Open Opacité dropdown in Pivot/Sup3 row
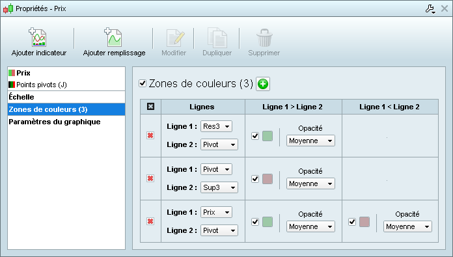Screen dimensions: 453x257 pos(310,183)
